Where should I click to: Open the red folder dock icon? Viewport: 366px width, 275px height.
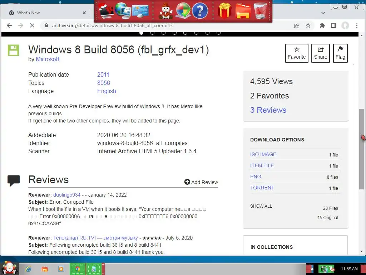click(243, 11)
